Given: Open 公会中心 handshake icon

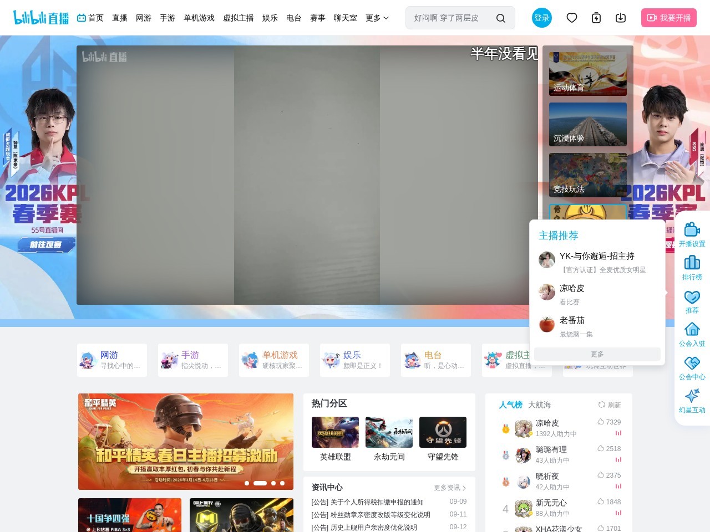Looking at the screenshot, I should [x=692, y=366].
